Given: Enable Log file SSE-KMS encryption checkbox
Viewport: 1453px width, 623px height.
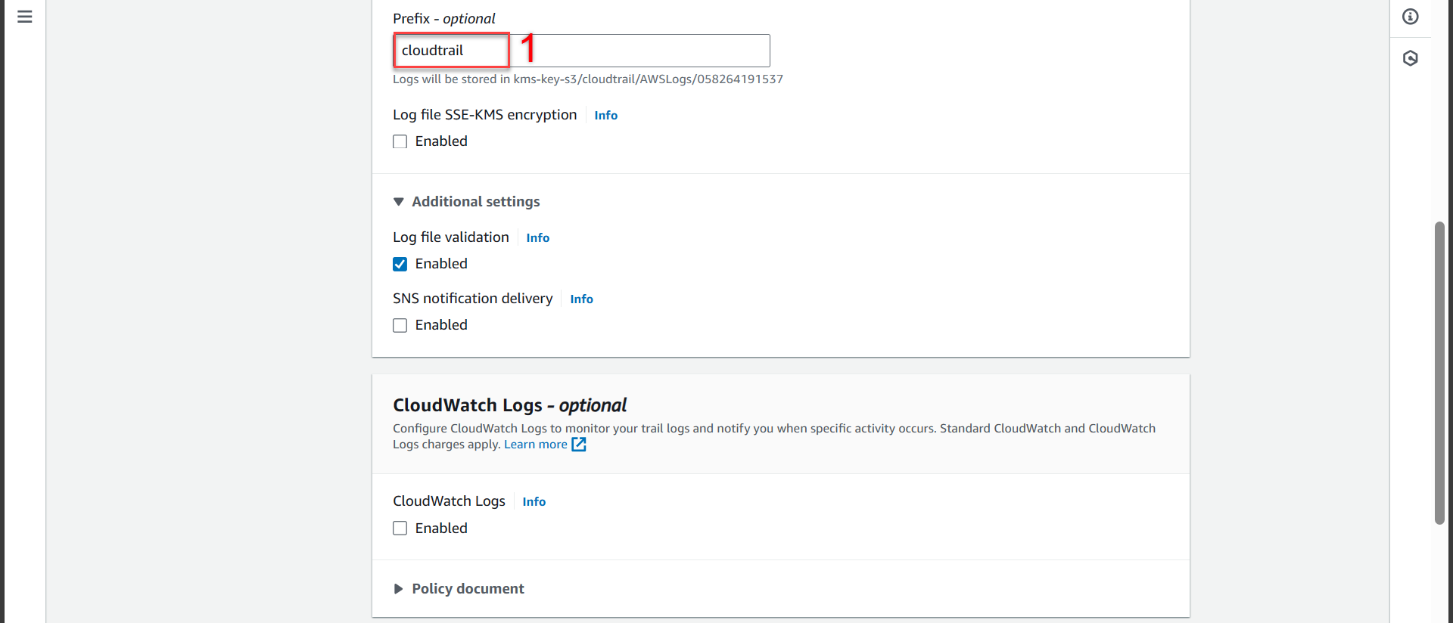Looking at the screenshot, I should 400,141.
